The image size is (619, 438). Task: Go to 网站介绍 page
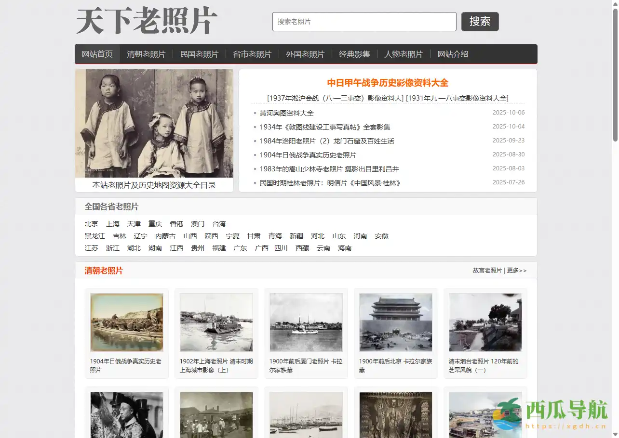point(452,54)
